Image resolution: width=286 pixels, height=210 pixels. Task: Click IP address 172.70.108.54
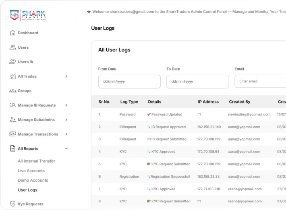[x=208, y=152]
